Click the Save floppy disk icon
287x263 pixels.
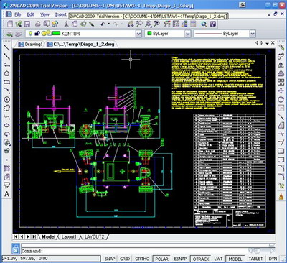point(27,24)
